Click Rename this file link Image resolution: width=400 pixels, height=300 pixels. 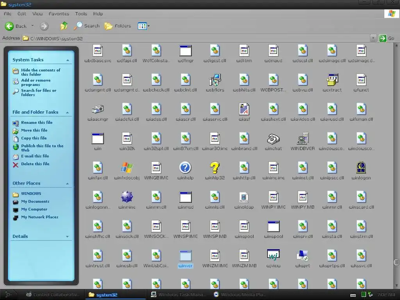(x=37, y=122)
